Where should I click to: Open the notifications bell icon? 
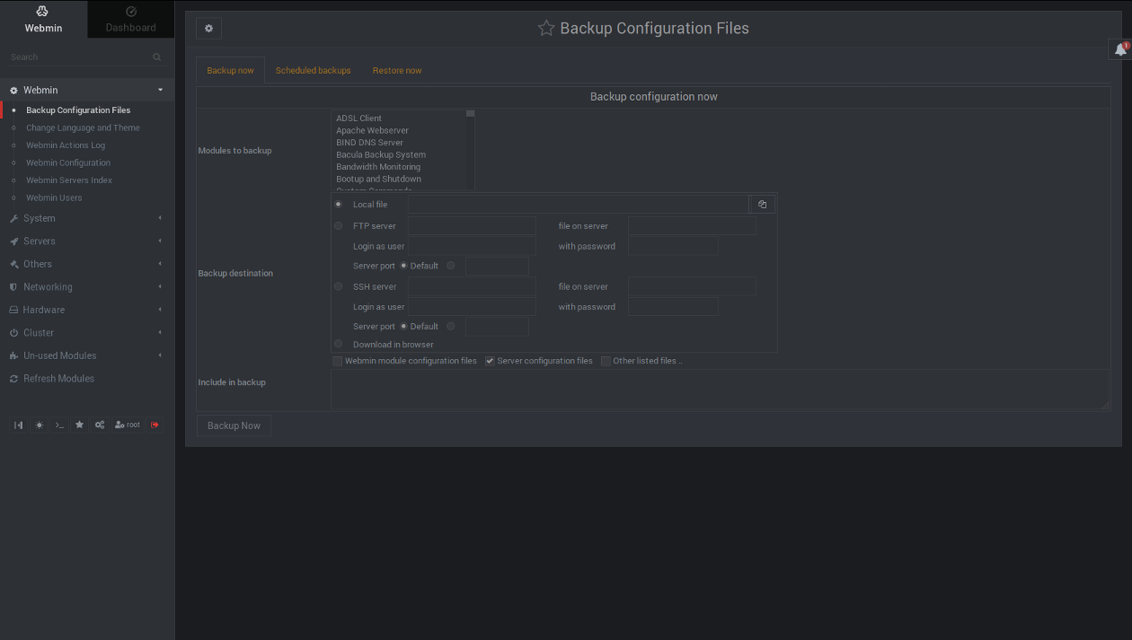[x=1120, y=50]
